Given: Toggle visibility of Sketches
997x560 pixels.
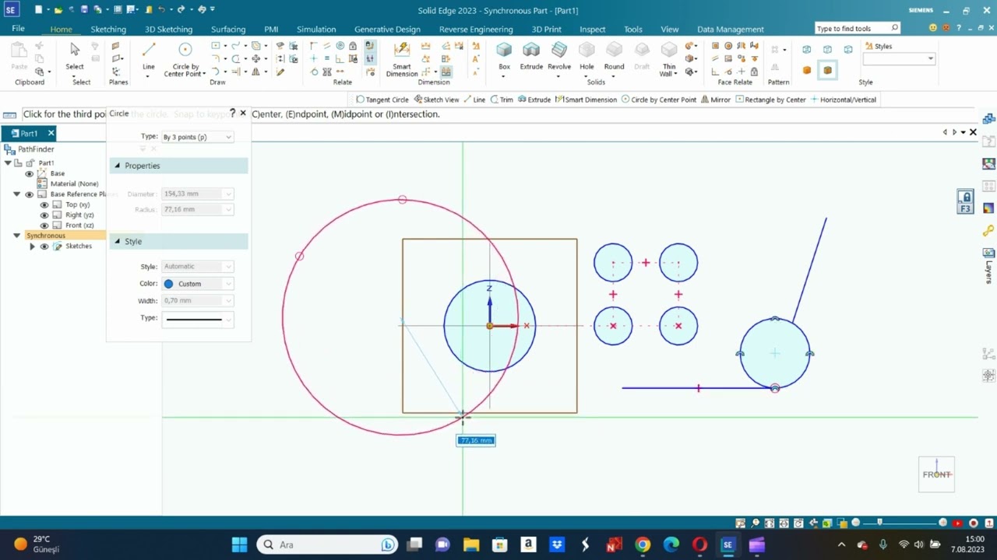Looking at the screenshot, I should (44, 246).
